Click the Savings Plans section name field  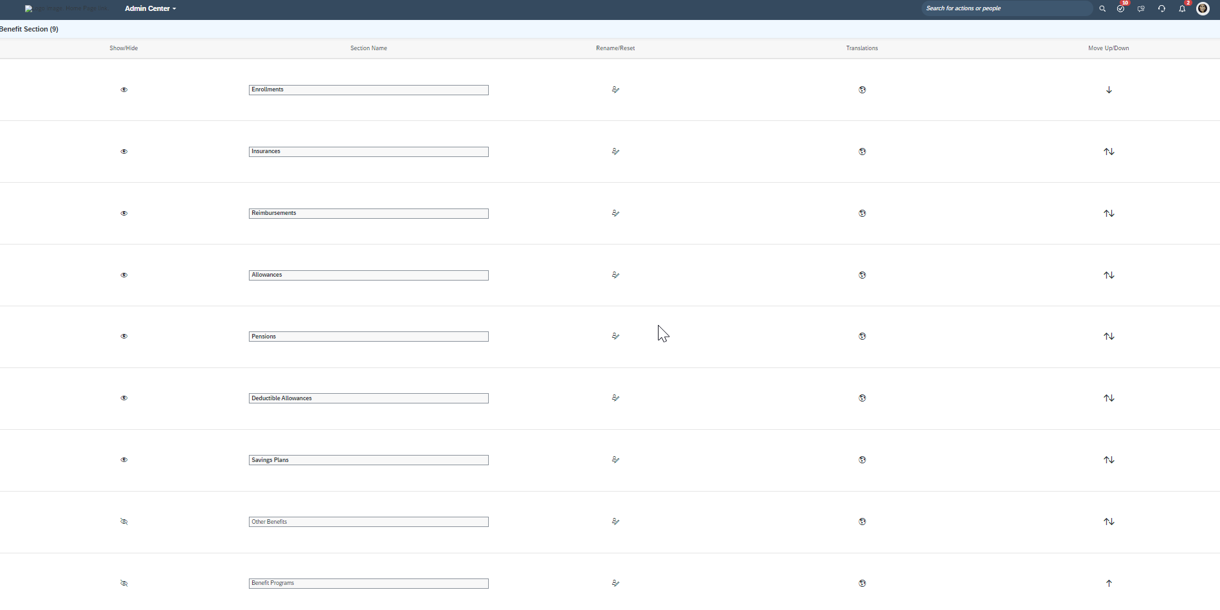click(x=369, y=460)
